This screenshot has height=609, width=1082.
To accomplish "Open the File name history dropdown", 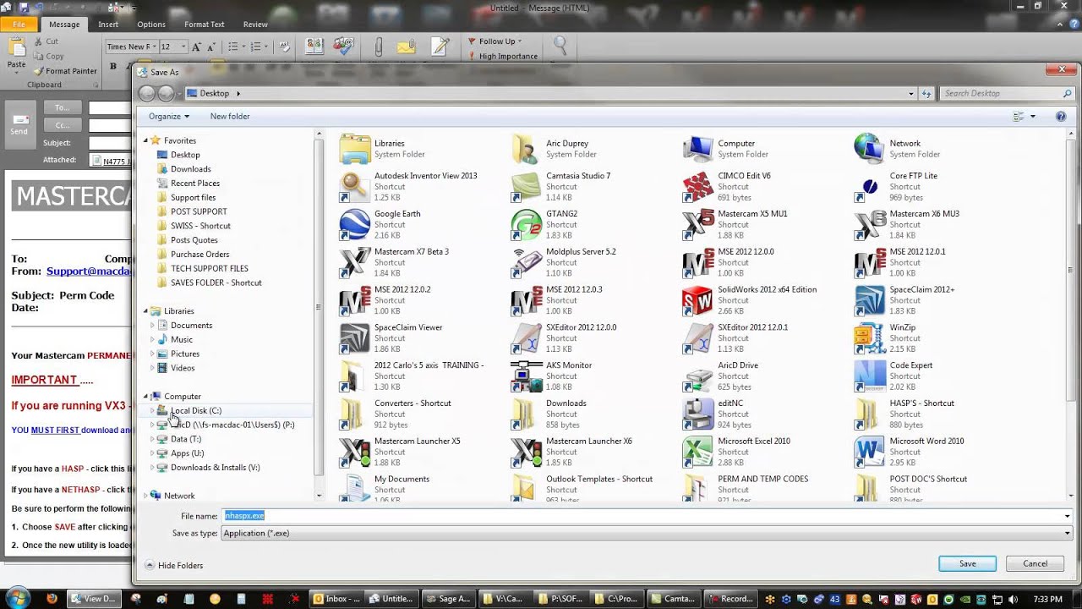I will coord(1067,516).
